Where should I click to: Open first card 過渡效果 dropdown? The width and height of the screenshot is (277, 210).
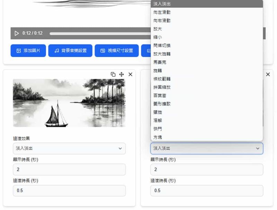(x=69, y=148)
